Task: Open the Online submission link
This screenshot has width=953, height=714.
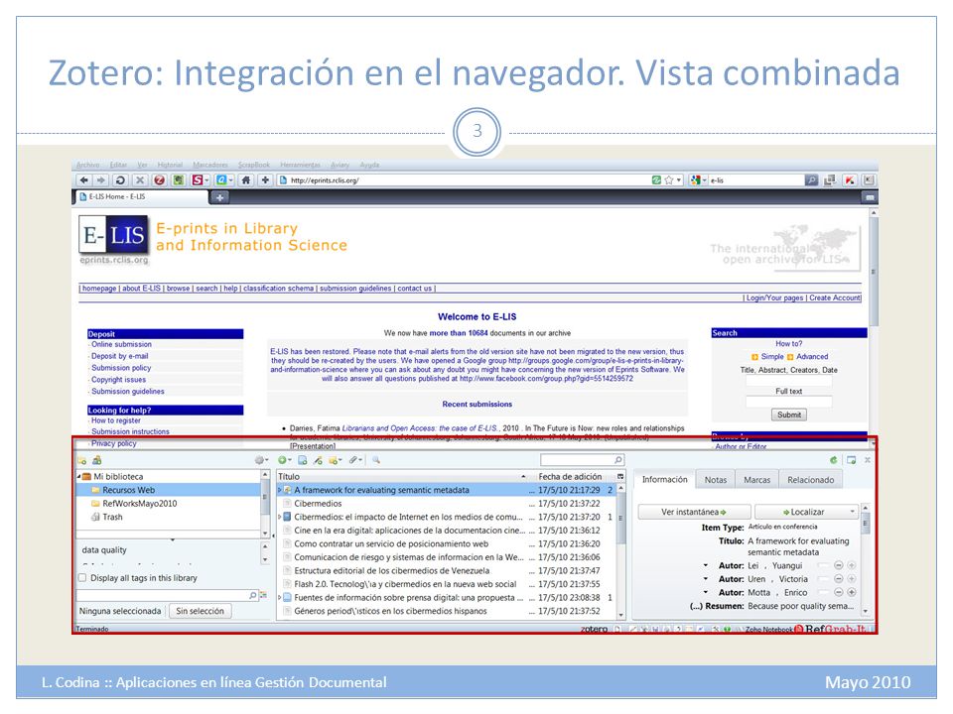Action: [121, 344]
